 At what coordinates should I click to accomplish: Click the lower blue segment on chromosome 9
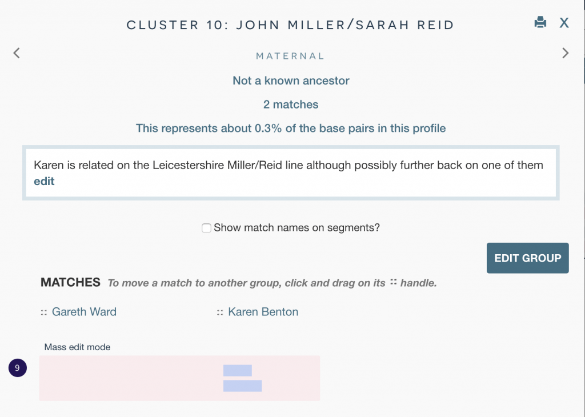(242, 386)
